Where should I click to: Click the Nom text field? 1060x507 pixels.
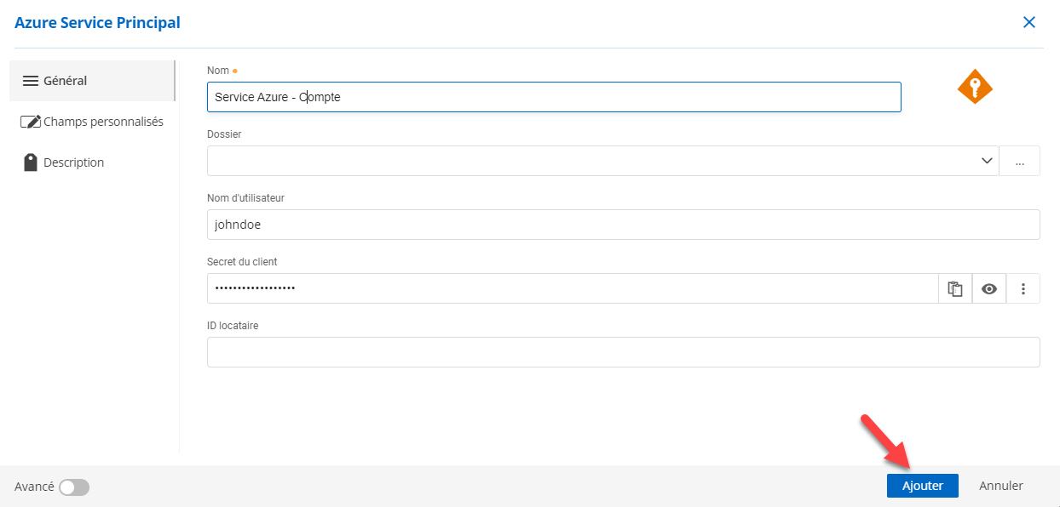pyautogui.click(x=554, y=97)
